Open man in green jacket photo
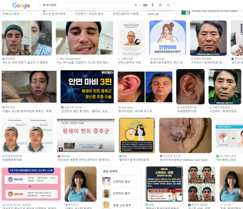The width and height of the screenshot is (243, 209). point(225,87)
